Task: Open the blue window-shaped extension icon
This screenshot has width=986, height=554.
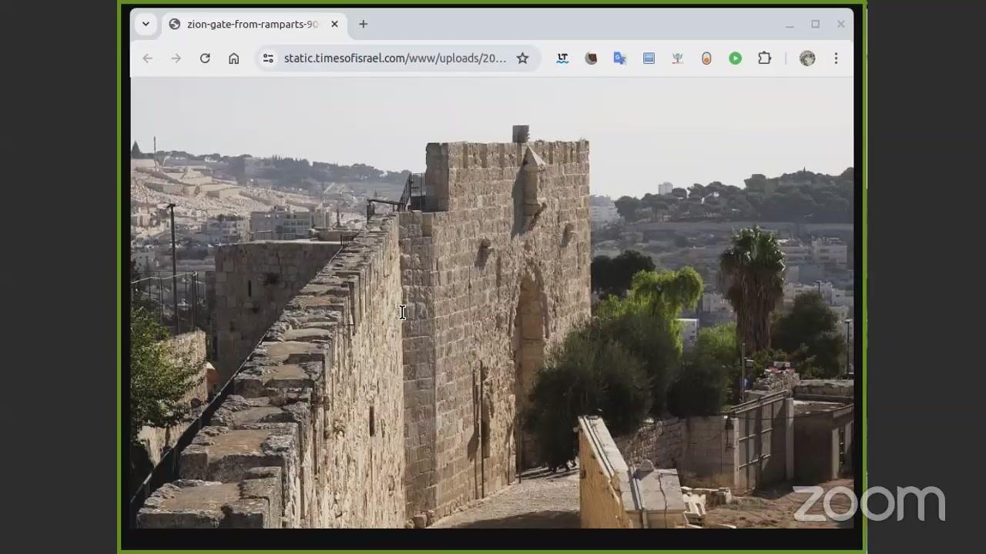Action: (649, 58)
